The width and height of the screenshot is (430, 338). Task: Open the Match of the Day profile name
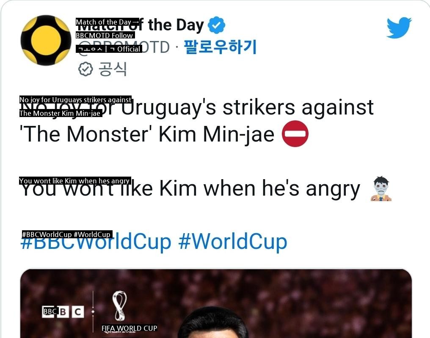click(140, 25)
